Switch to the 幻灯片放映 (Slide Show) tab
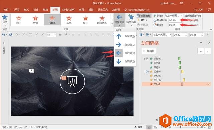Screen dimensions: 214x130 tap(68, 10)
